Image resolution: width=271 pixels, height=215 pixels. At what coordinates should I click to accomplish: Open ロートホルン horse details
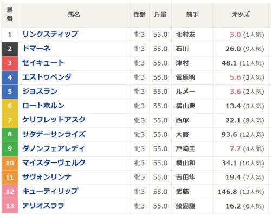(43, 106)
